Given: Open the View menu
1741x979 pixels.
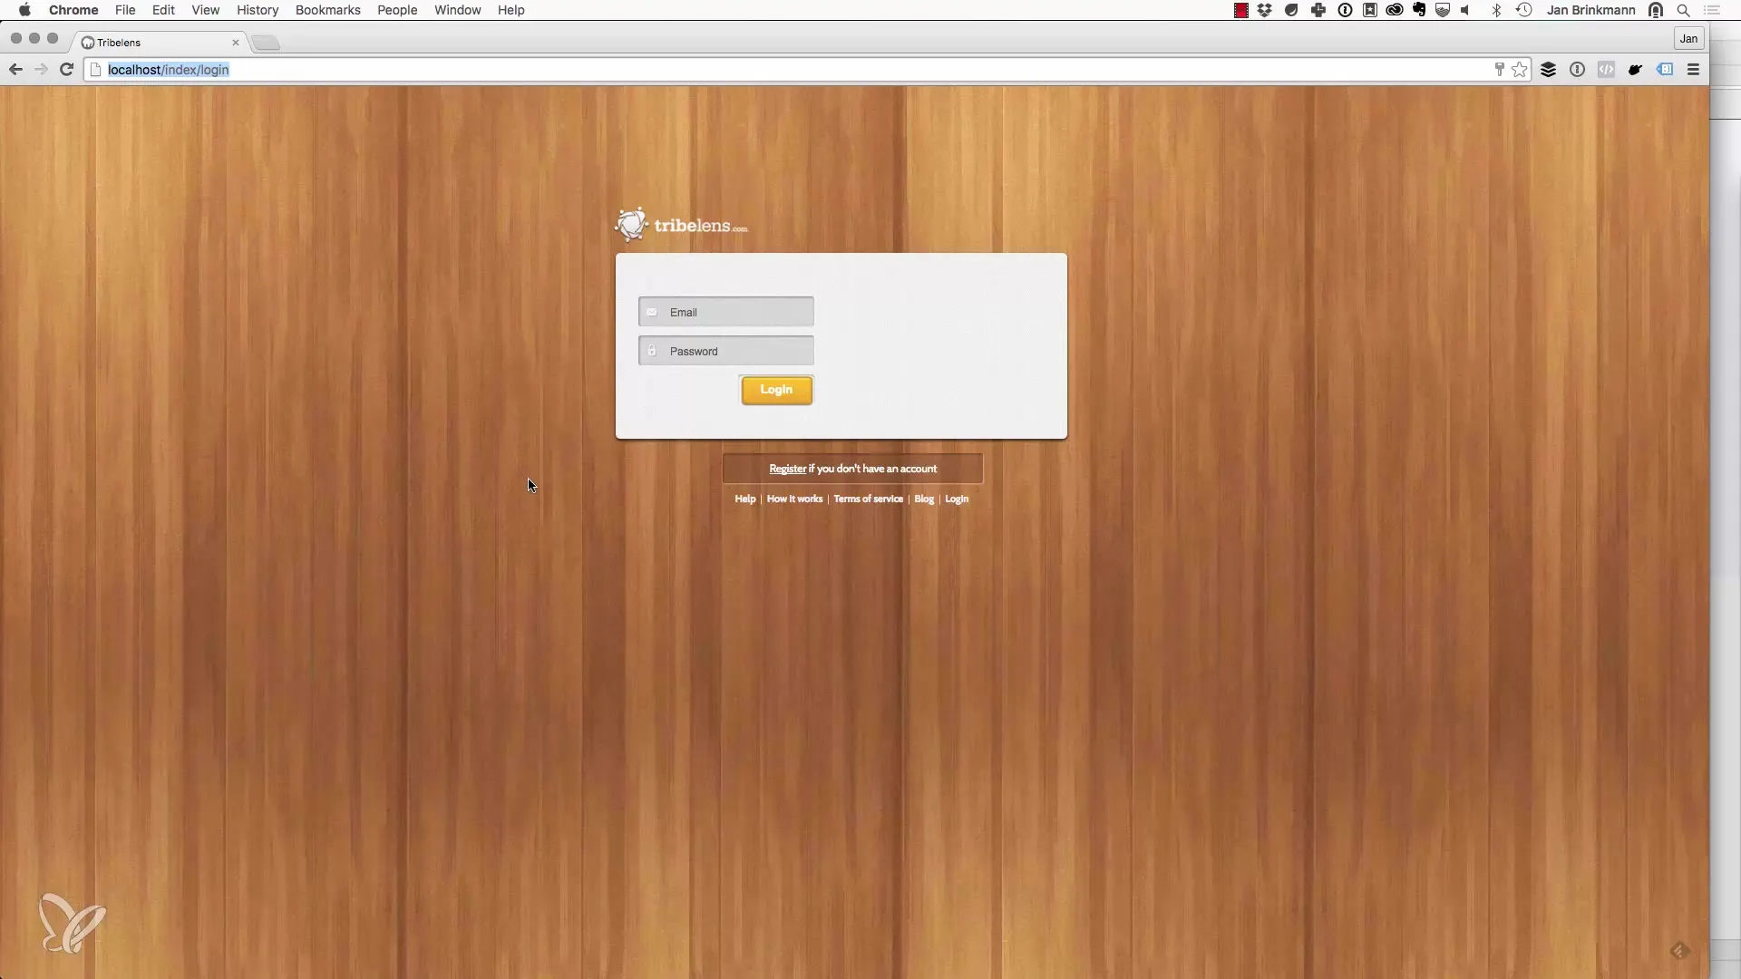Looking at the screenshot, I should 206,10.
